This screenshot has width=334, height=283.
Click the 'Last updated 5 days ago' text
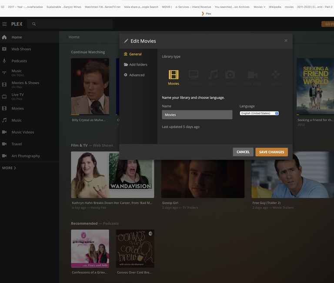(x=180, y=127)
